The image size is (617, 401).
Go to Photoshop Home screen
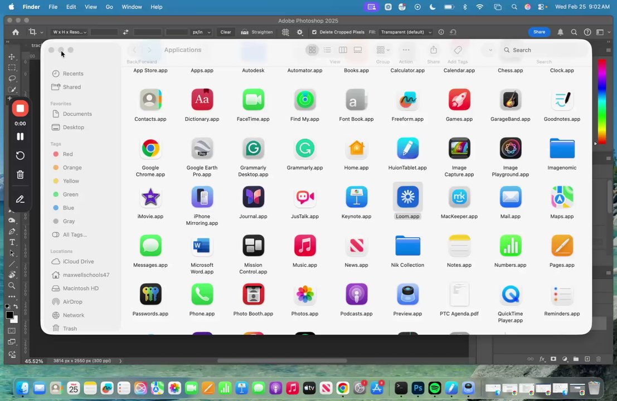tap(16, 32)
